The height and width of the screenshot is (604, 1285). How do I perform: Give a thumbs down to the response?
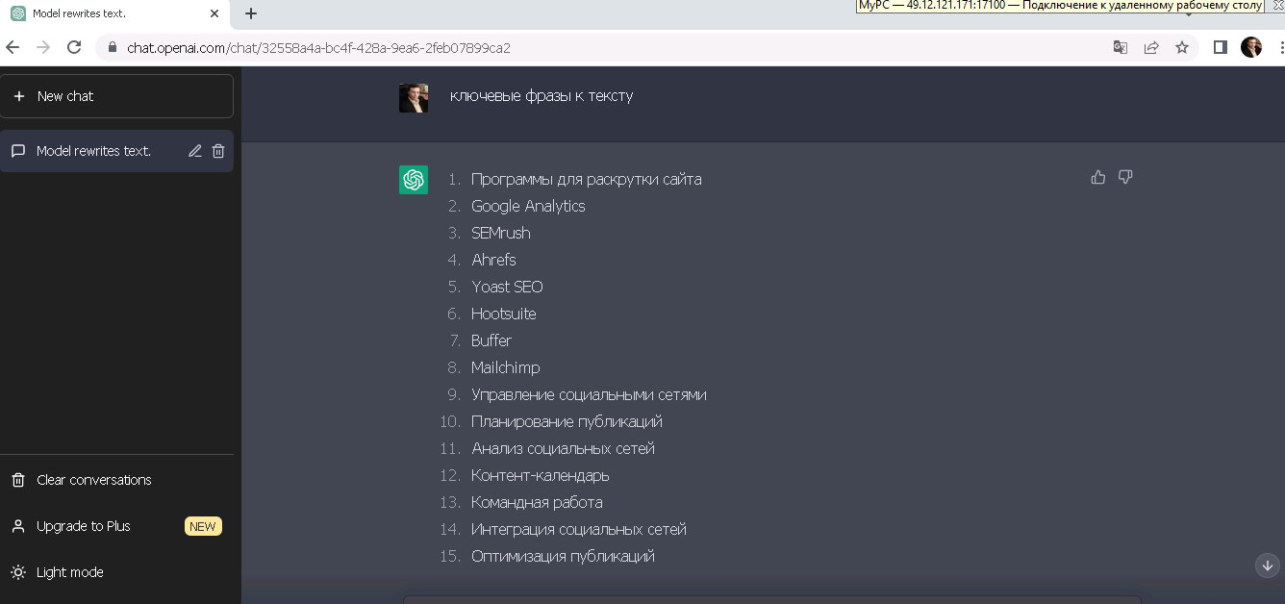1125,177
